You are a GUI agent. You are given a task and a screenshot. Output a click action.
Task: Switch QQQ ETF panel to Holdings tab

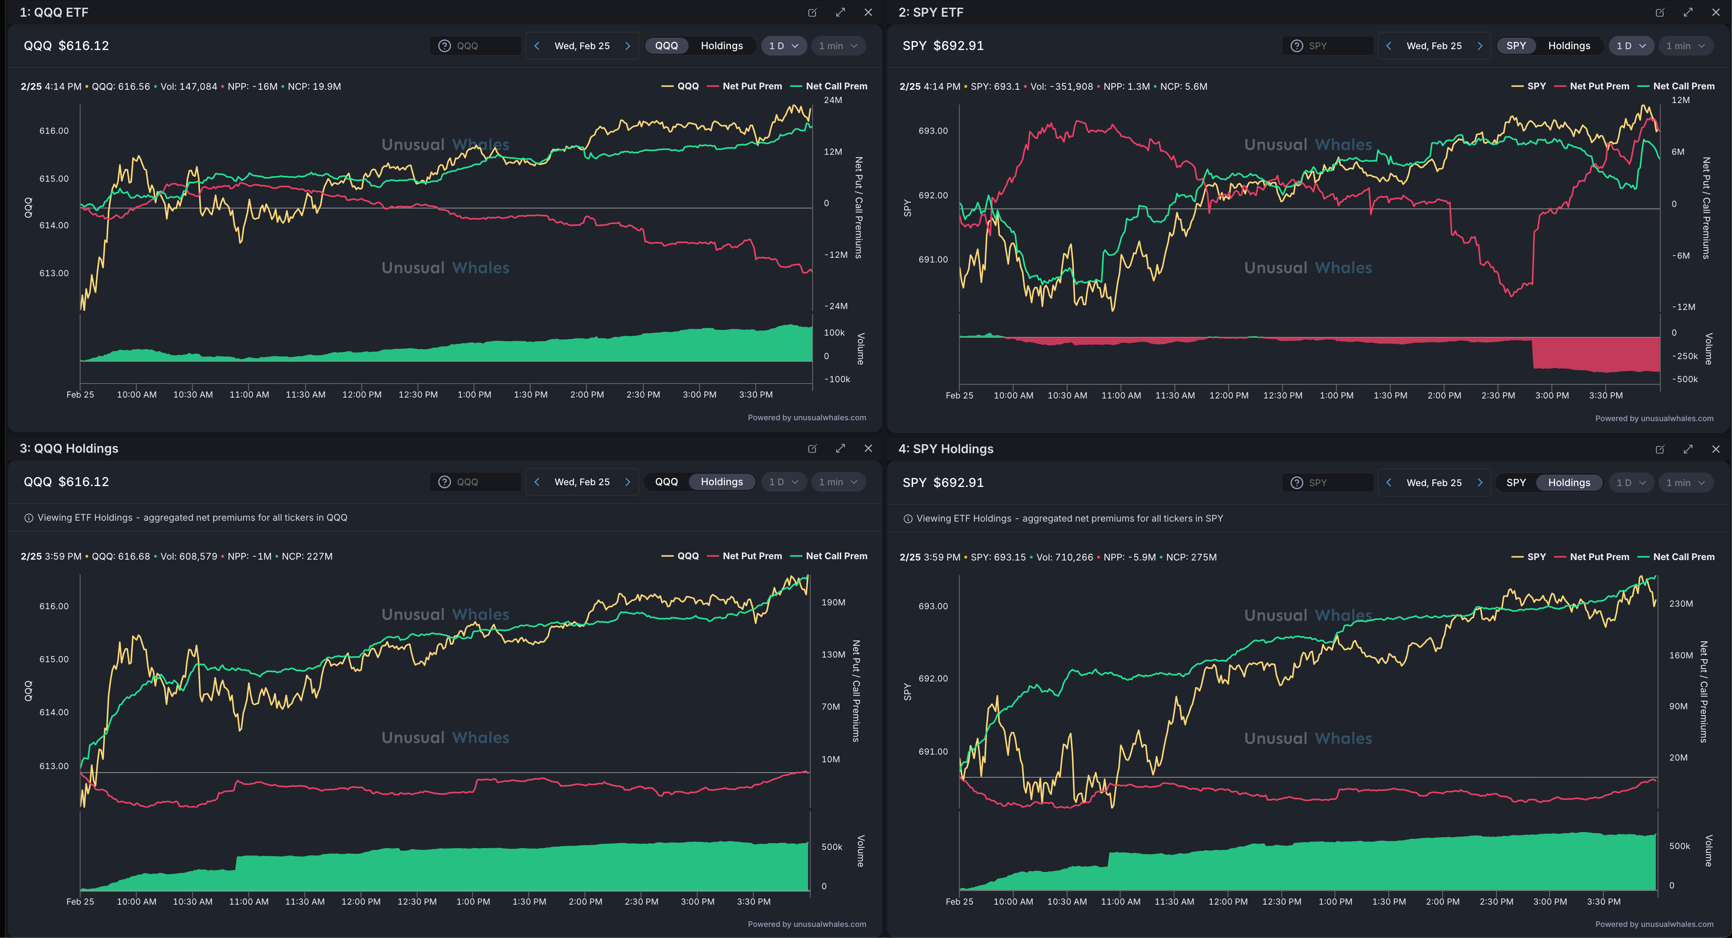722,46
